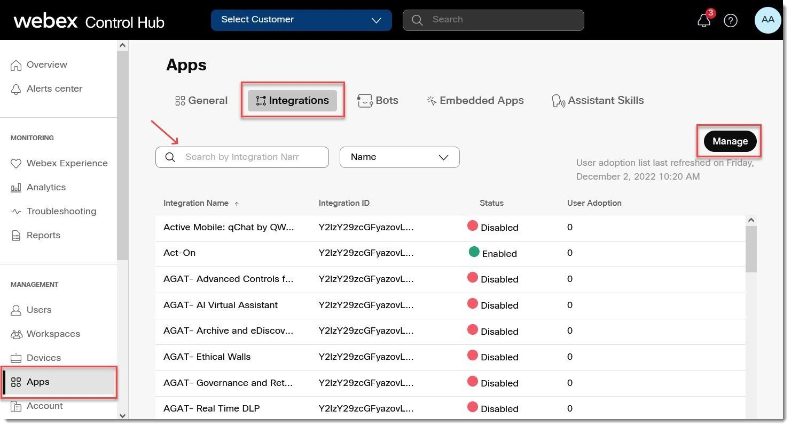791x427 pixels.
Task: Click the Search by Integration Name field
Action: [242, 157]
